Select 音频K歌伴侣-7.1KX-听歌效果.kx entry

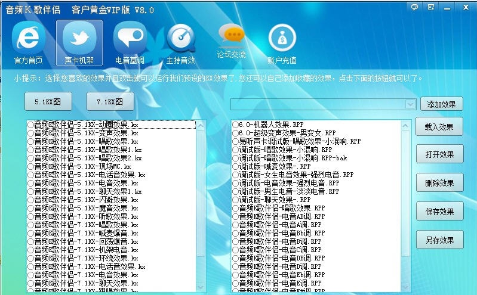pyautogui.click(x=83, y=216)
